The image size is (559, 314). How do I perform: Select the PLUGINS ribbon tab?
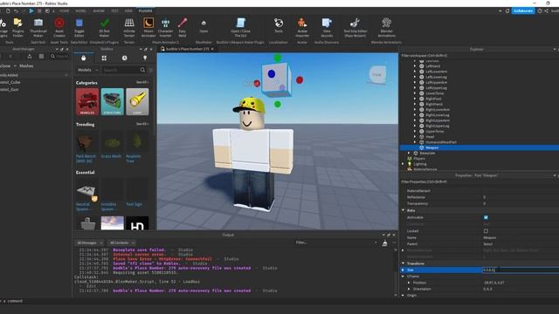coord(146,11)
